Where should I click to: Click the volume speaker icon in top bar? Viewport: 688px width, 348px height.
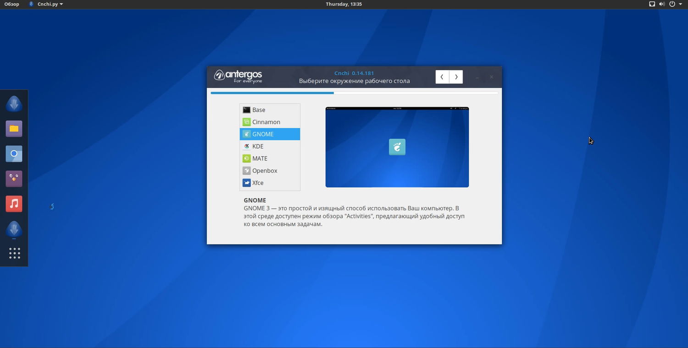pos(662,4)
